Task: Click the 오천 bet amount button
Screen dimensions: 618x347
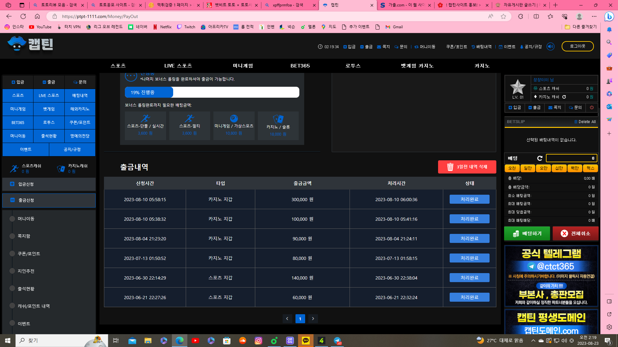Action: pos(512,168)
